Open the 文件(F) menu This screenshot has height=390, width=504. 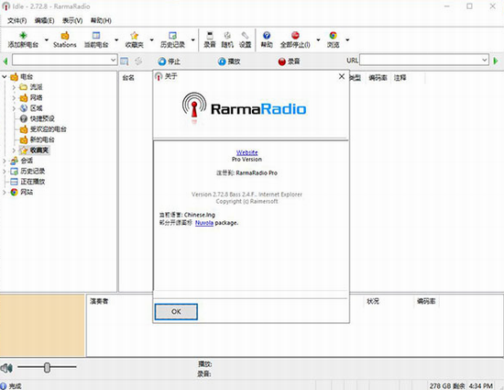(16, 20)
